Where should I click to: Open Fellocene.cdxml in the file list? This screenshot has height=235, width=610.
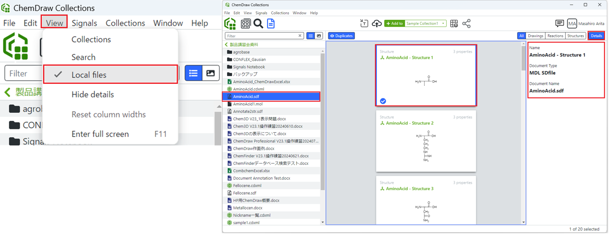tap(247, 186)
